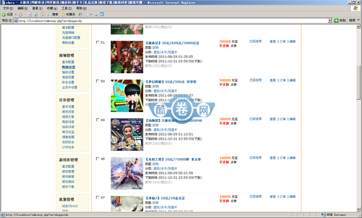Click the Stop loading icon

(30, 14)
